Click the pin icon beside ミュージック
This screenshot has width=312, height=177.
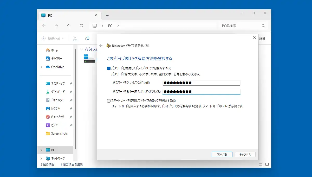click(x=71, y=117)
